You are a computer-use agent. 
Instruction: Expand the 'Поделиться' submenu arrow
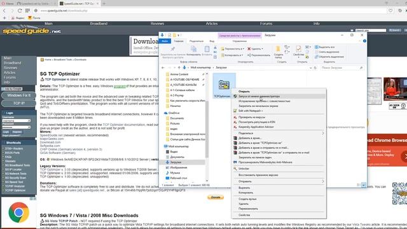323,133
